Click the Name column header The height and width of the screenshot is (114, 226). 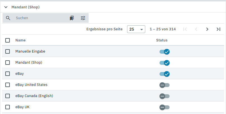click(x=20, y=40)
